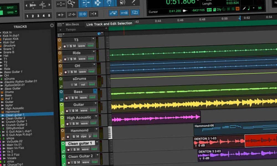277x166 pixels.
Task: Click the Dly delay compensation indicator
Action: click(x=219, y=9)
